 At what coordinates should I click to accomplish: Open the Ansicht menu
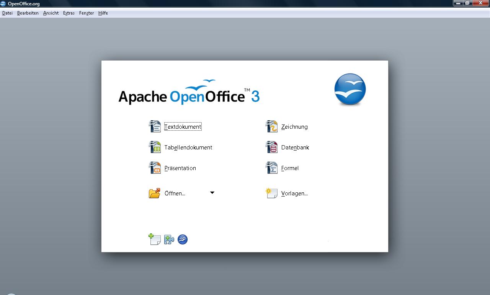tap(51, 13)
